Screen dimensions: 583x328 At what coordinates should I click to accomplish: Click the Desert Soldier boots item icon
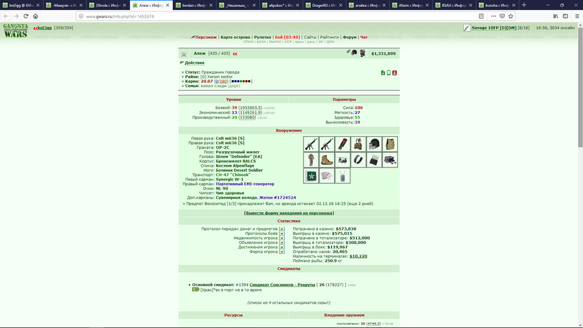coord(327,160)
